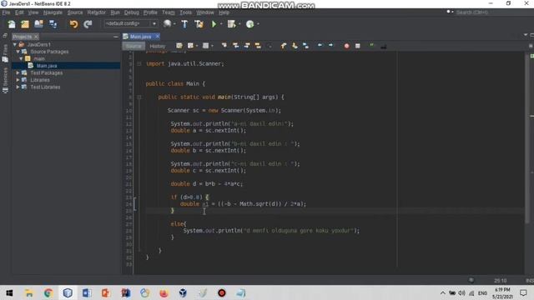Expand the Test Packages node

click(18, 72)
